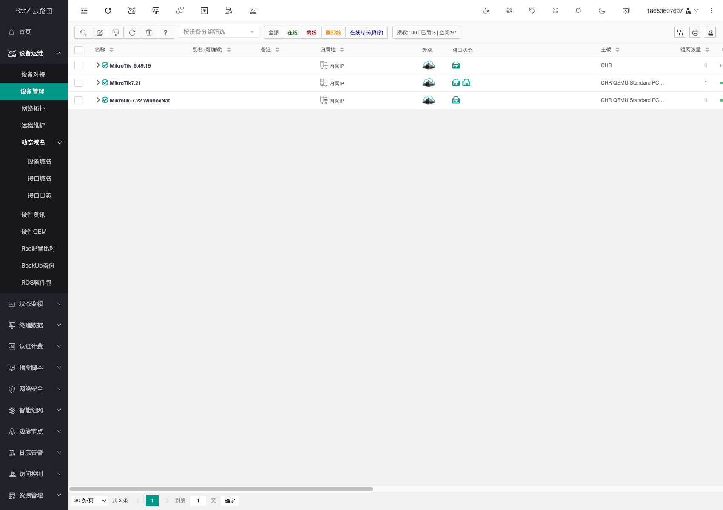Screen dimensions: 723x510
Task: Click the trash delete icon in toolbar
Action: click(149, 32)
